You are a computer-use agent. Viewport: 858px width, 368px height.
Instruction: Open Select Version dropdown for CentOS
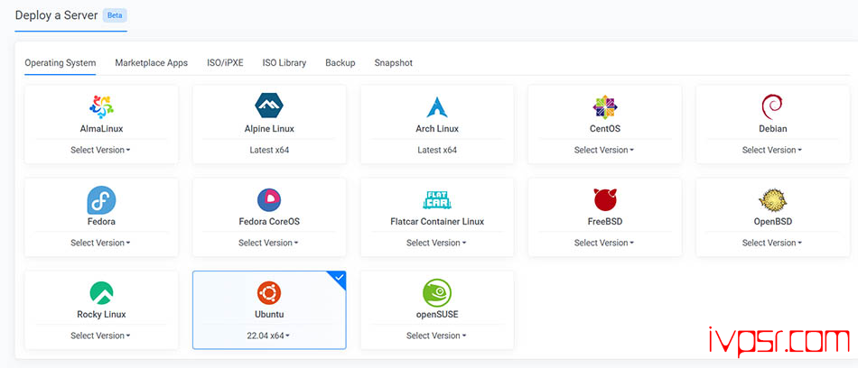click(x=605, y=151)
